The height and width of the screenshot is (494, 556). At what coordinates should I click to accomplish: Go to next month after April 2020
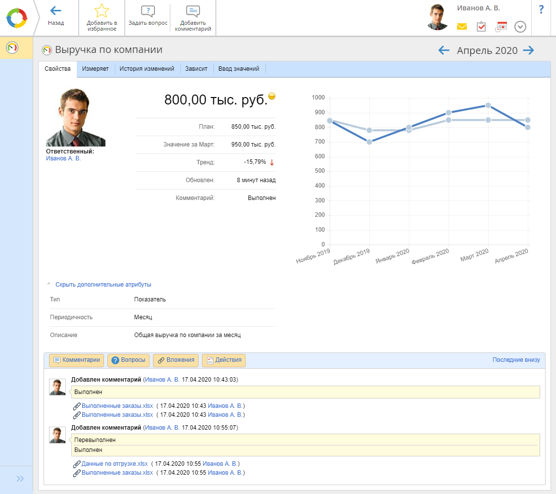pyautogui.click(x=528, y=50)
